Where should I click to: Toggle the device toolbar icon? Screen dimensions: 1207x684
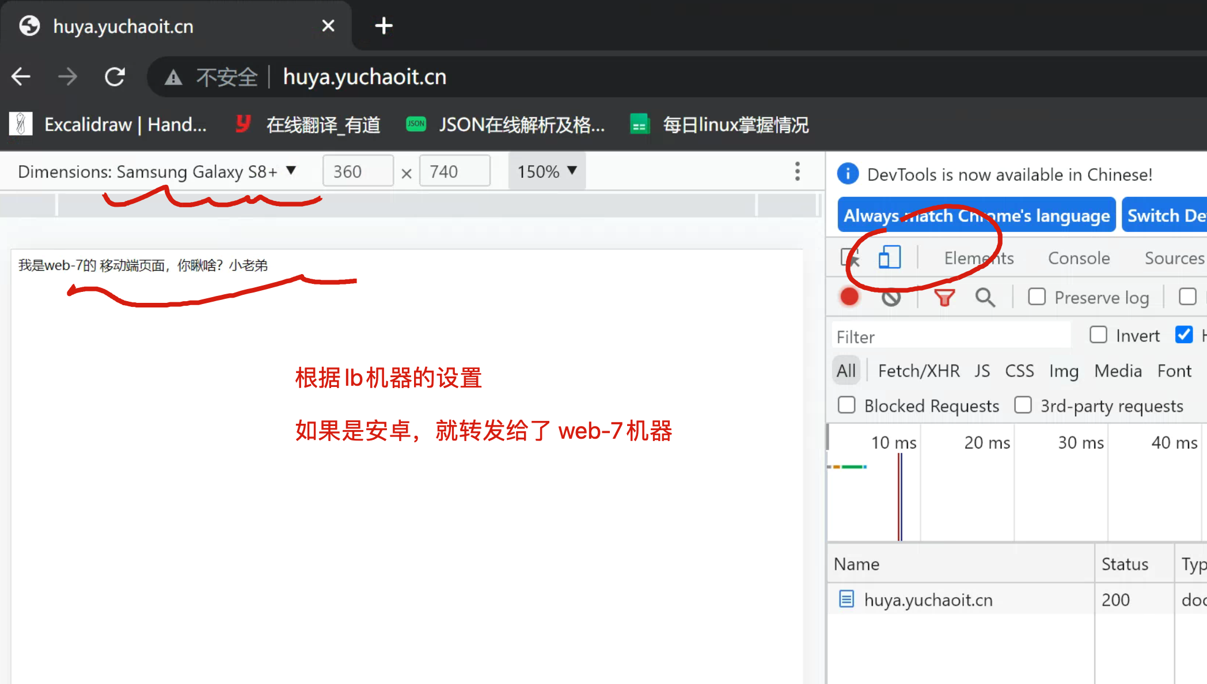coord(889,257)
